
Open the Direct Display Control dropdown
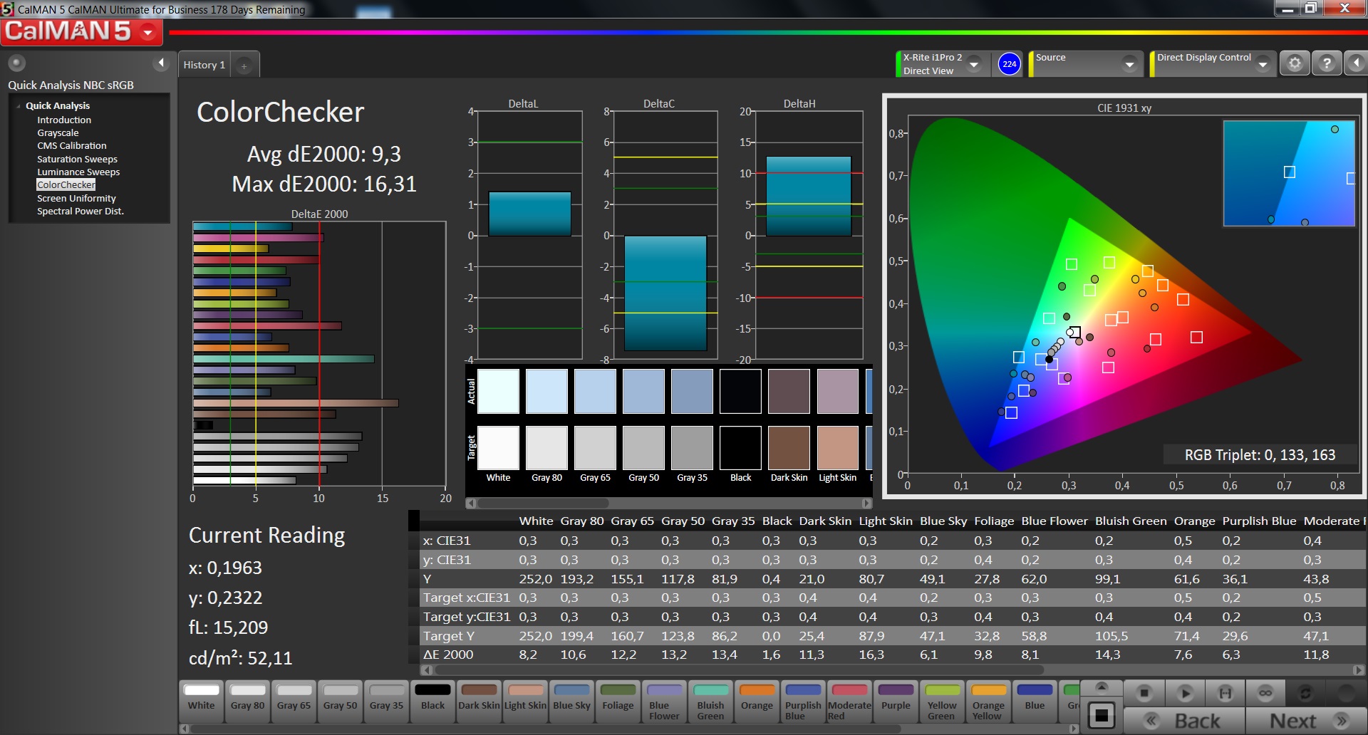coord(1263,64)
